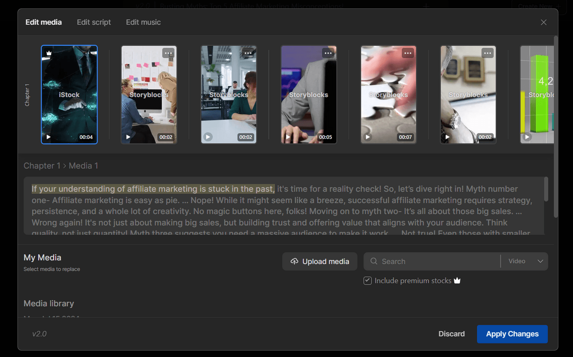This screenshot has height=357, width=573.
Task: Play the iStock business clip preview
Action: (x=48, y=137)
